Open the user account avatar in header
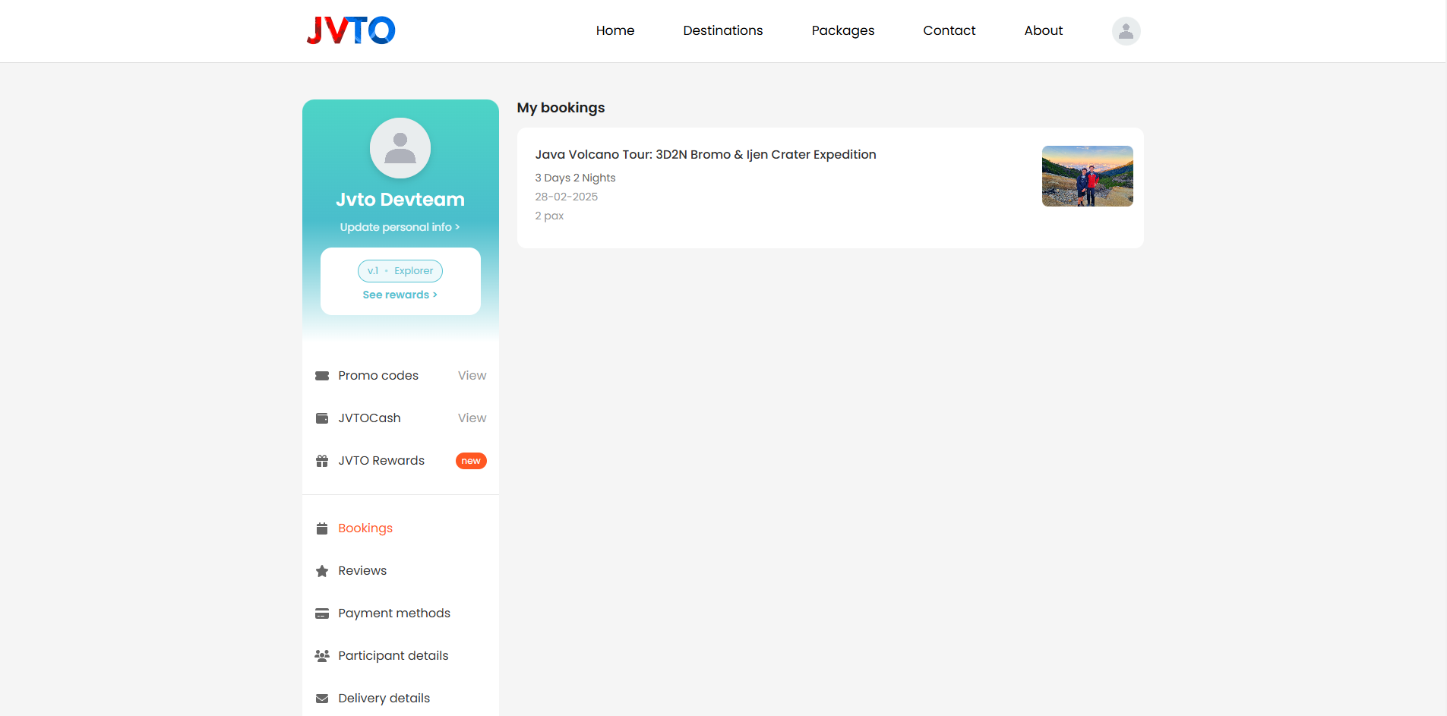 (1126, 31)
